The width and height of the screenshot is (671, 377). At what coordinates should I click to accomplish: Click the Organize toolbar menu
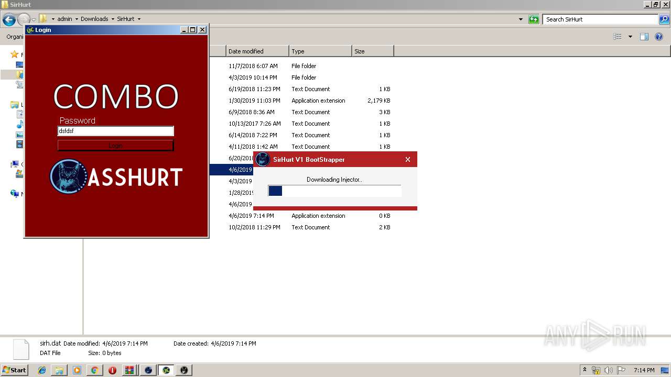coord(15,37)
